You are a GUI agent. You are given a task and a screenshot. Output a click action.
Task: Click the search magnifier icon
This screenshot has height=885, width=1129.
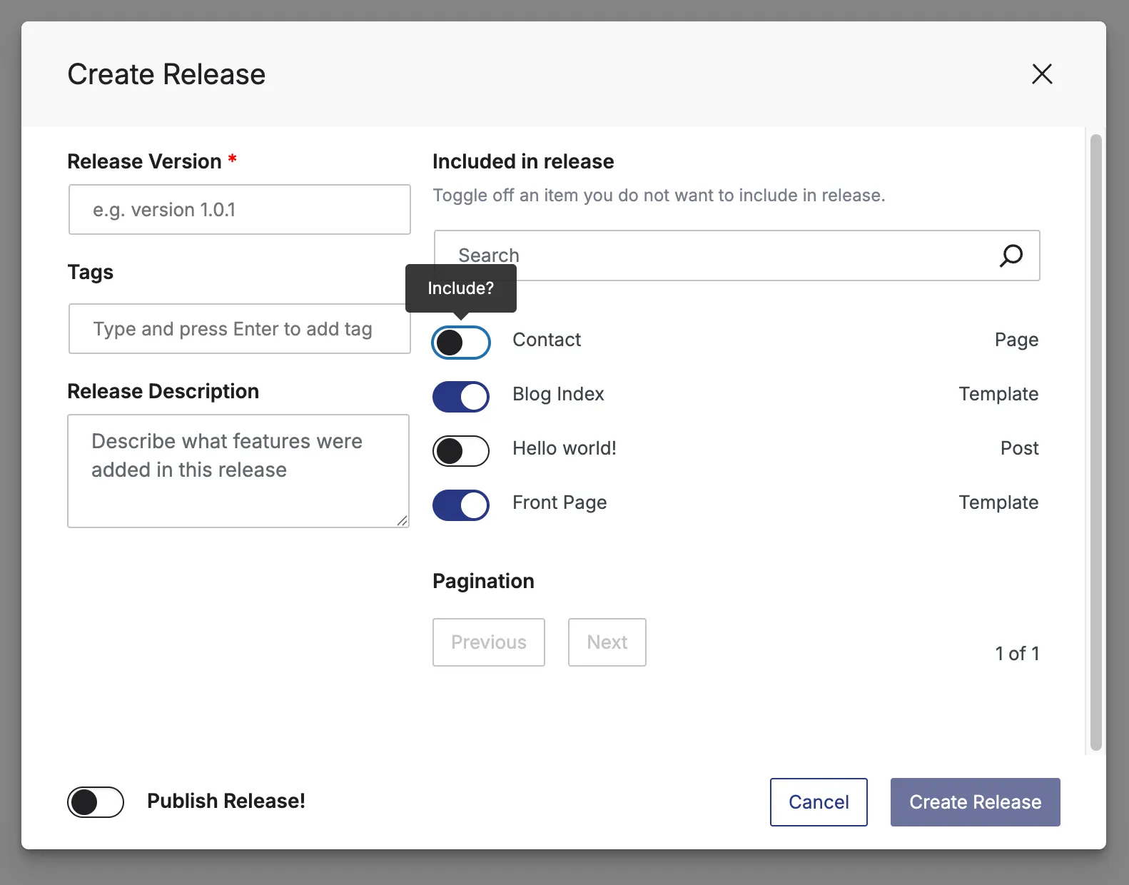coord(1011,256)
